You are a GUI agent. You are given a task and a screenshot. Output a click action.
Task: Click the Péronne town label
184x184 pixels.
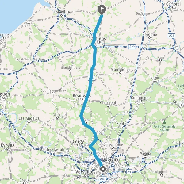(x=150, y=34)
